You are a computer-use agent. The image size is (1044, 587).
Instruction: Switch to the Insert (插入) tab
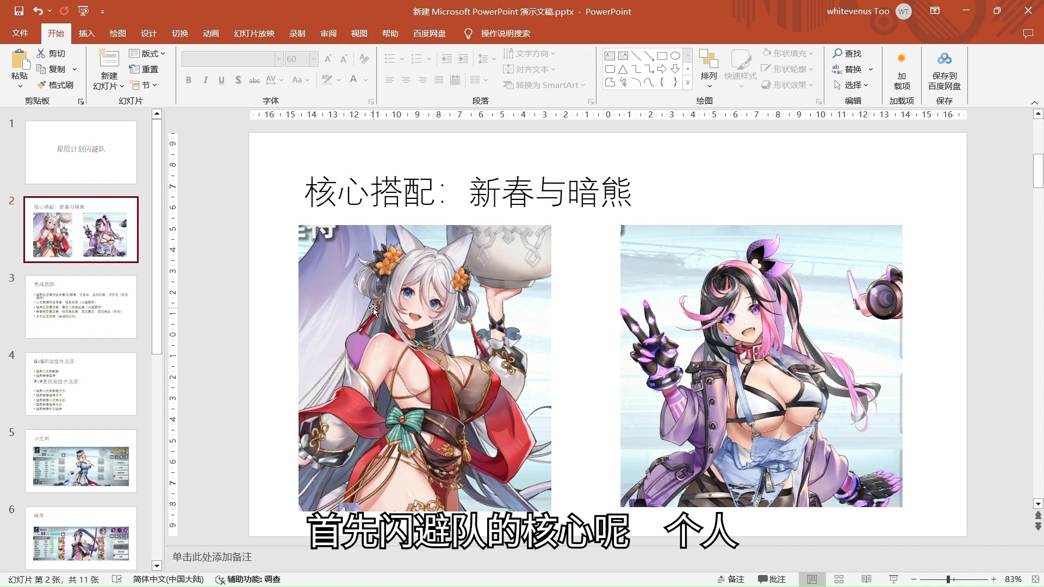[87, 34]
